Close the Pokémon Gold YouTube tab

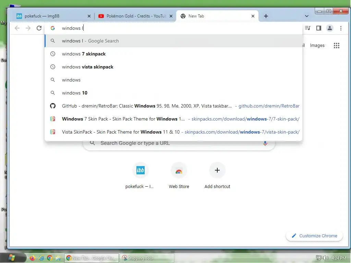(x=171, y=16)
